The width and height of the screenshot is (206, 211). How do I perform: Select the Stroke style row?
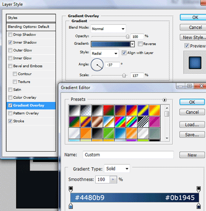31,121
